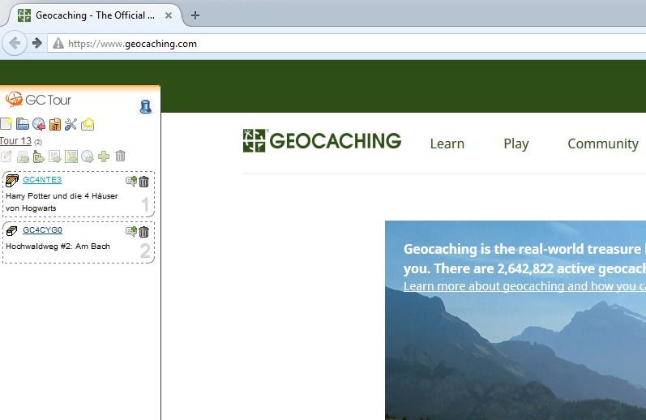
Task: Open 'Learn more about geocaching' link
Action: coord(524,286)
